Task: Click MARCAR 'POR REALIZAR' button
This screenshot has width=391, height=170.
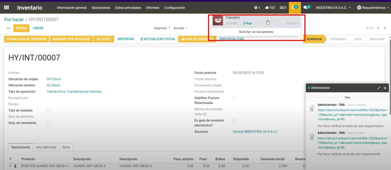Action: 72,39
